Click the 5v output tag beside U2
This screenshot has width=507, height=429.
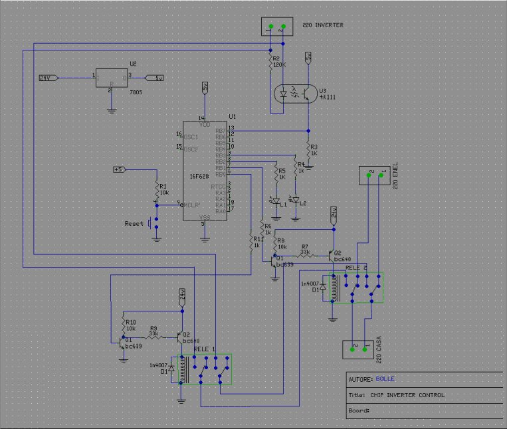154,78
